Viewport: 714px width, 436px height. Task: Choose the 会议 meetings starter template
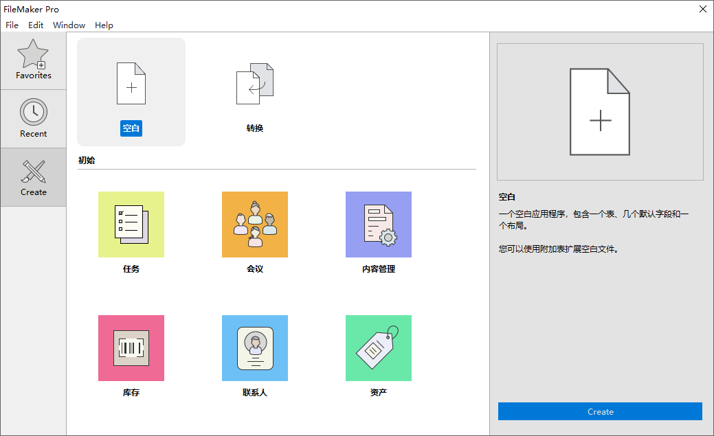pos(255,225)
